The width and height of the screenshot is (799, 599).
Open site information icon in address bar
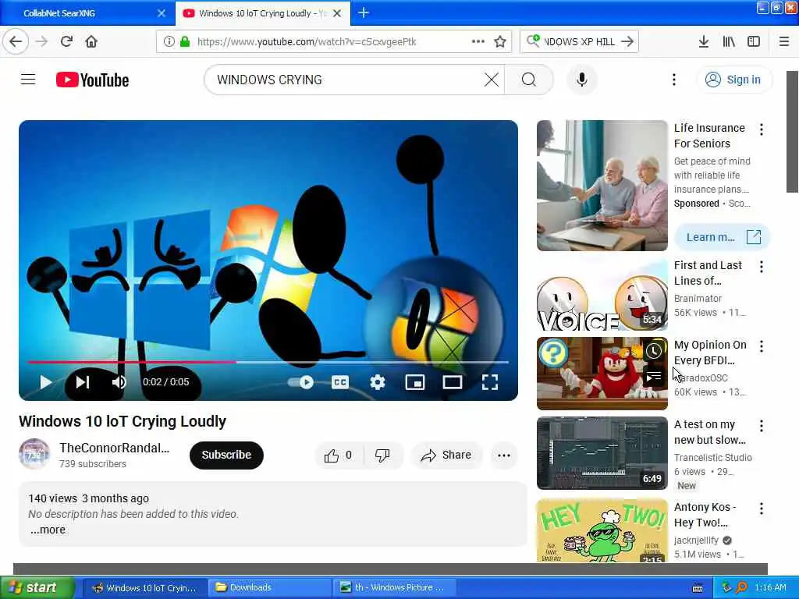click(x=169, y=41)
